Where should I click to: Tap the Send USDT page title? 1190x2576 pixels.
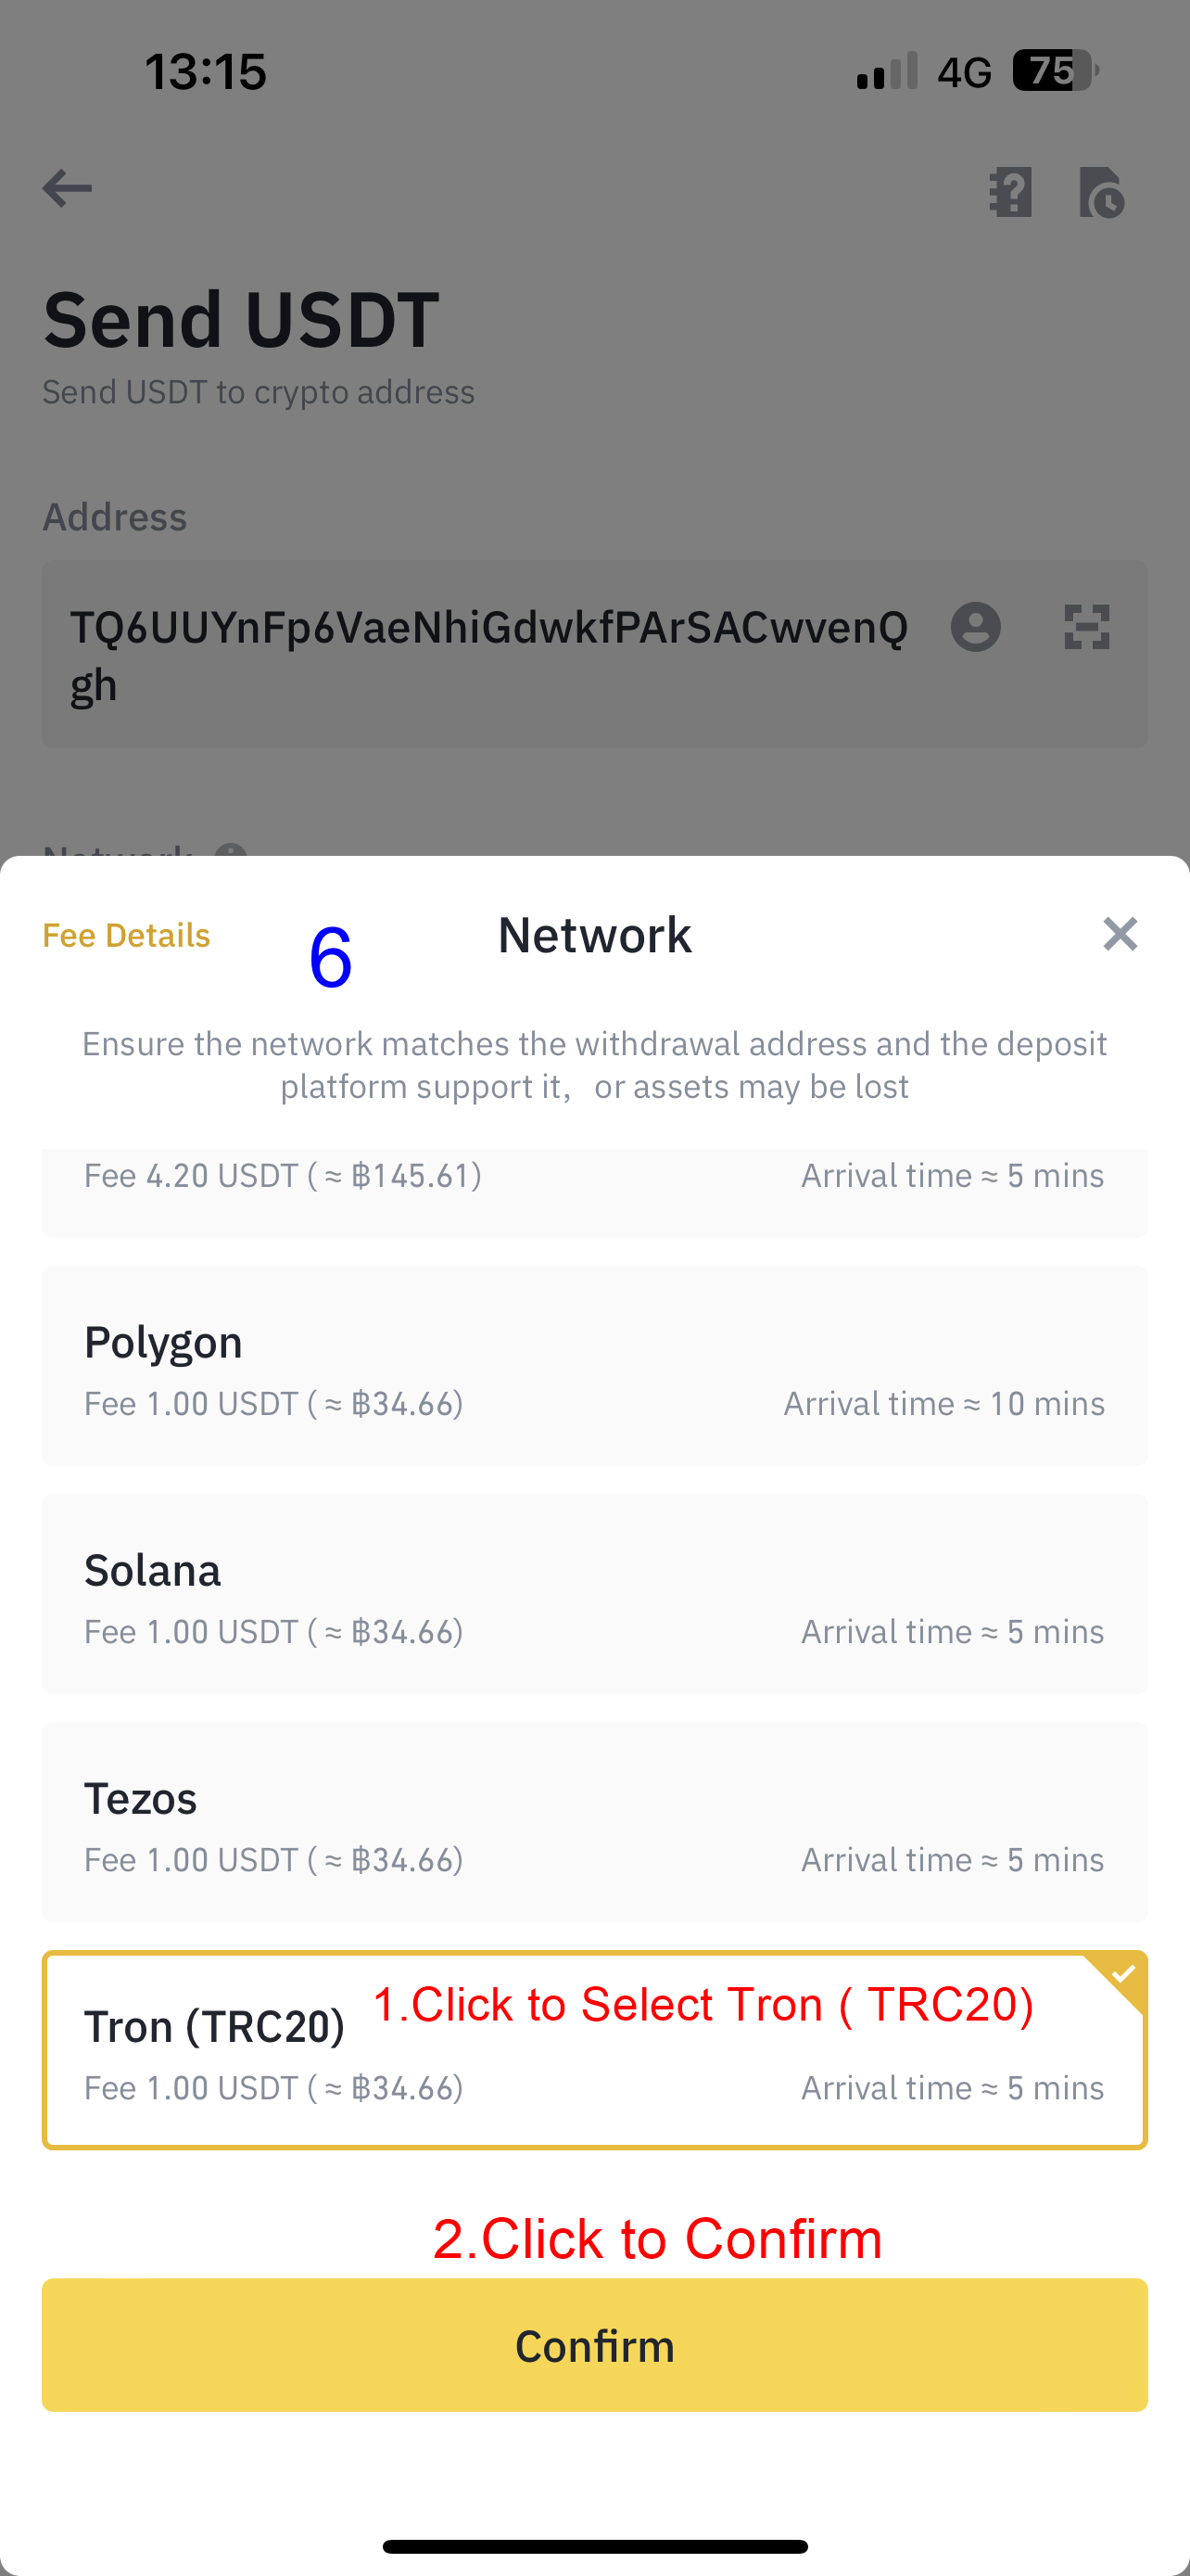pyautogui.click(x=241, y=320)
